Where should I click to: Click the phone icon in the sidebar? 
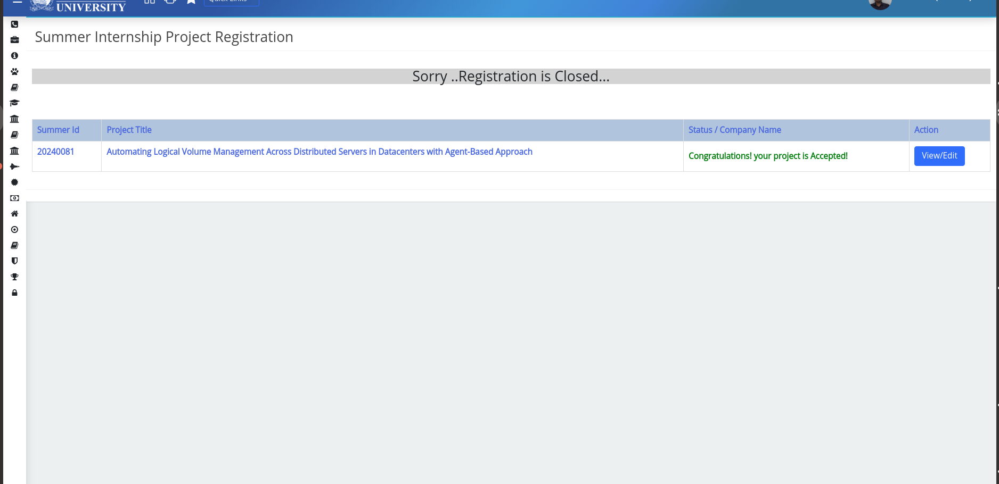(x=14, y=24)
